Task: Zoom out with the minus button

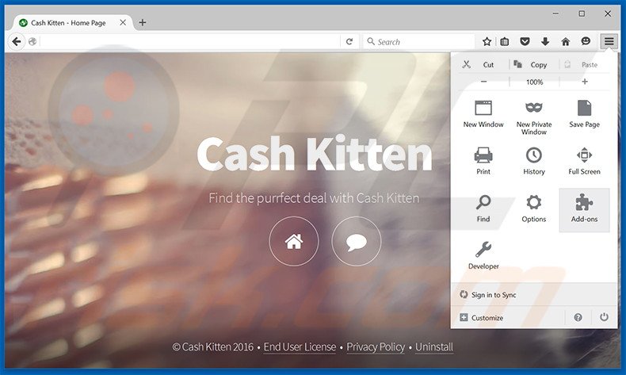Action: (x=484, y=82)
